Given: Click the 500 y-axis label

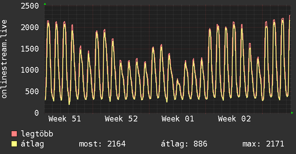Looking at the screenshot, I should (x=32, y=91).
